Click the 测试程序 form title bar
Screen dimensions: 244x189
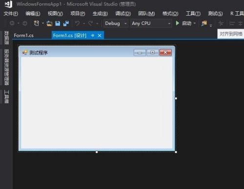click(x=97, y=52)
